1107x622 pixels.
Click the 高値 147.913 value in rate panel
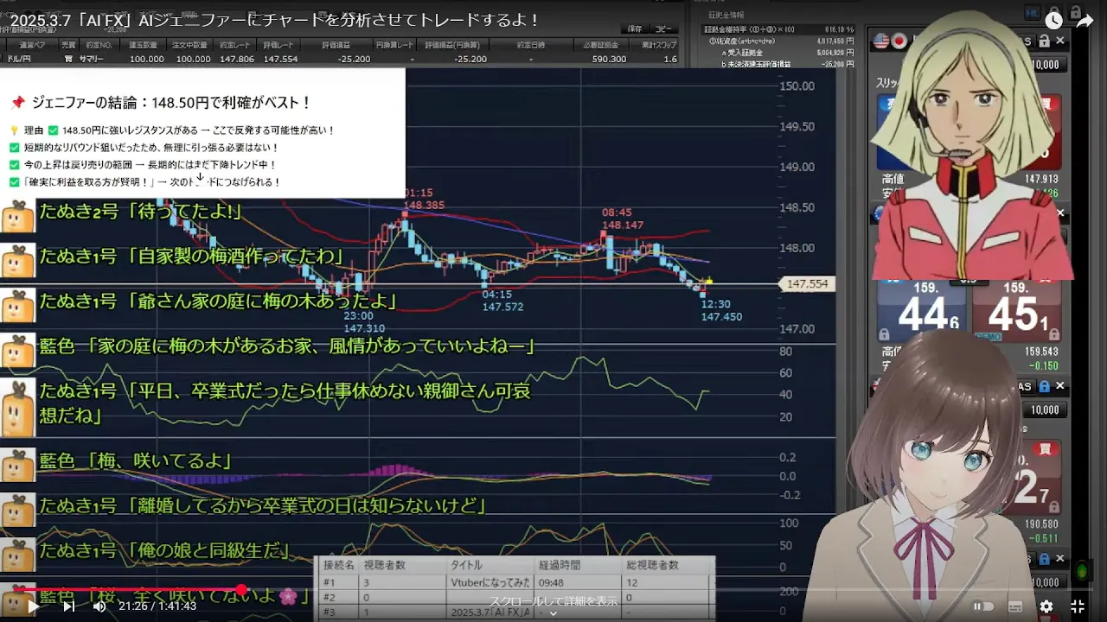[1041, 180]
